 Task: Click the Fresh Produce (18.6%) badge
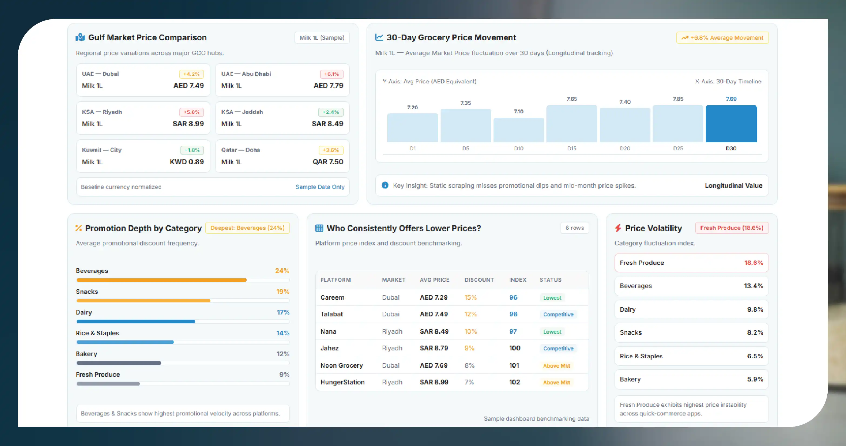coord(732,228)
